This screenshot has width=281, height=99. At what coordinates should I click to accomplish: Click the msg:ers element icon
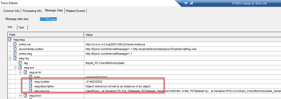coord(20,68)
